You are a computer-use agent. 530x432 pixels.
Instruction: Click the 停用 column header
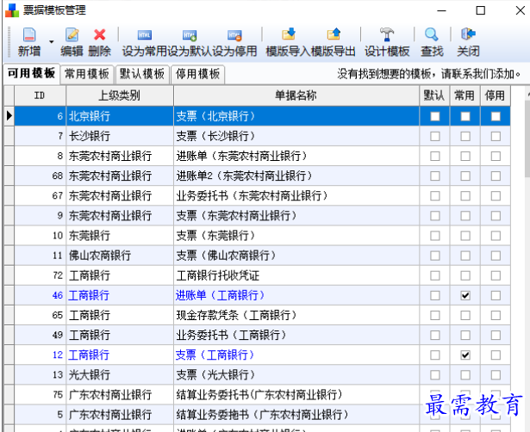pos(496,96)
